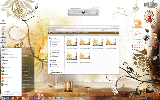Open the File menu in explorer
This screenshot has width=160, height=100.
tap(49, 35)
